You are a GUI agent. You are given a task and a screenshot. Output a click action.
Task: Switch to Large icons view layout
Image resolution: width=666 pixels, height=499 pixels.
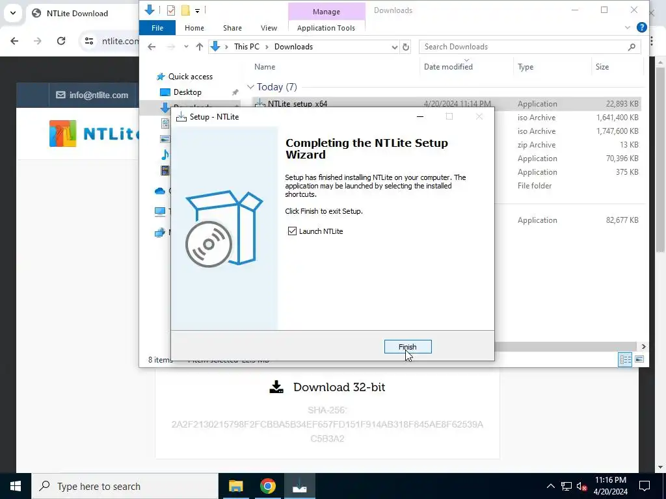tap(639, 359)
